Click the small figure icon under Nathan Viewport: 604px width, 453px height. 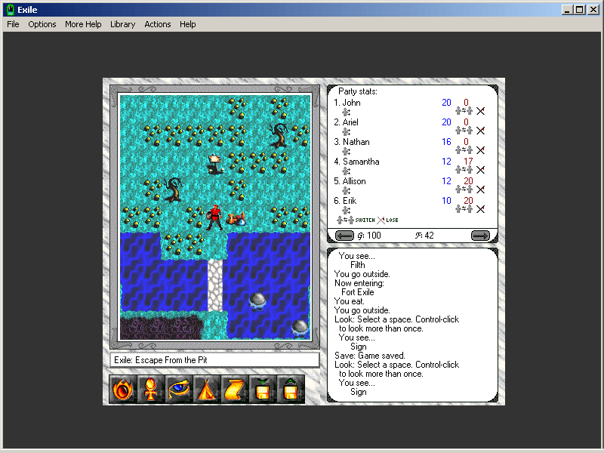[x=347, y=152]
